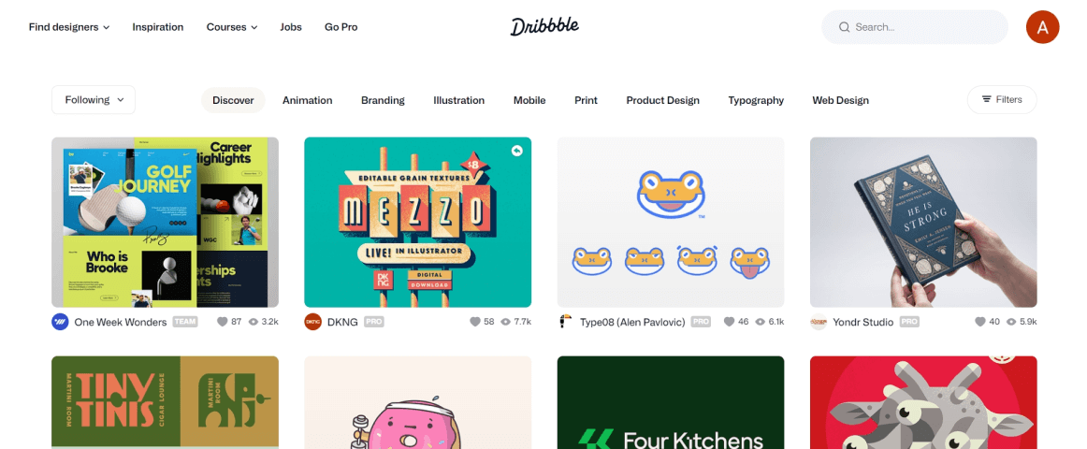Open the user avatar icon "A"
Image resolution: width=1087 pixels, height=449 pixels.
[x=1042, y=27]
